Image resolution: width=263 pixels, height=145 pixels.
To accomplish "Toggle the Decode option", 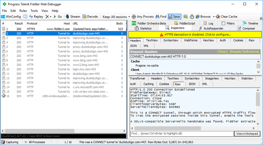I will click(90, 17).
